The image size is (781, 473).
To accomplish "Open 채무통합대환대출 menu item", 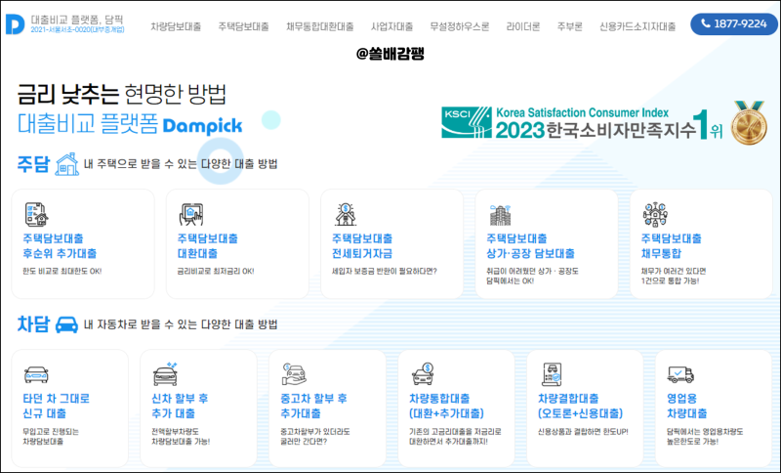I will pos(320,26).
